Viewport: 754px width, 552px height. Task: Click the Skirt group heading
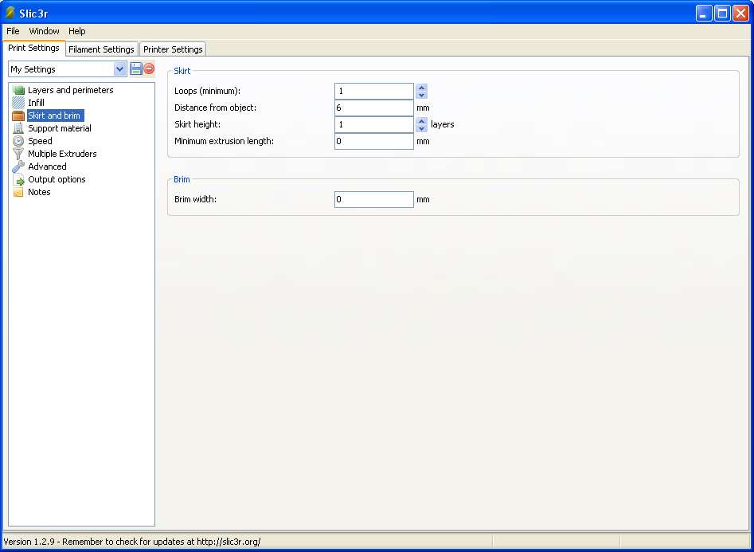point(182,71)
